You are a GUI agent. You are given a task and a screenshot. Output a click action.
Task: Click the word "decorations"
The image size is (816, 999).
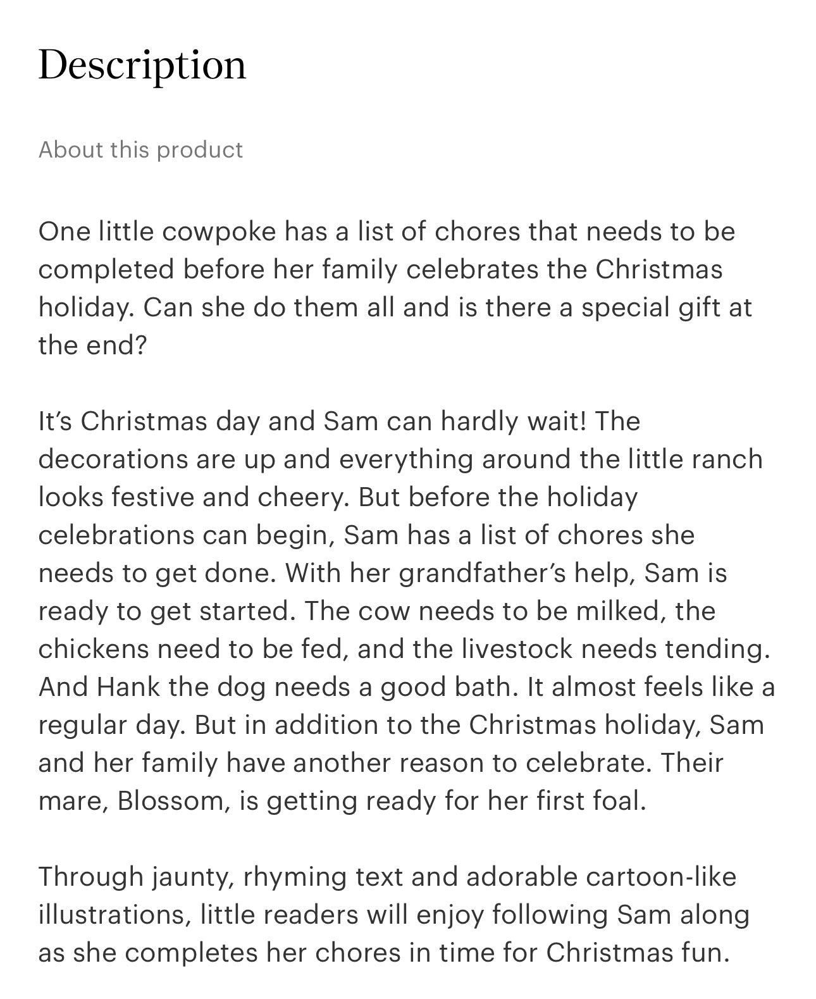[x=113, y=459]
